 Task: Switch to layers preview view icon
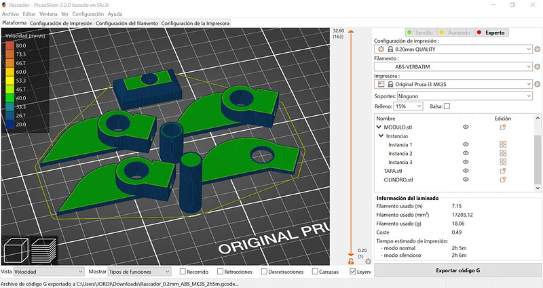(43, 250)
